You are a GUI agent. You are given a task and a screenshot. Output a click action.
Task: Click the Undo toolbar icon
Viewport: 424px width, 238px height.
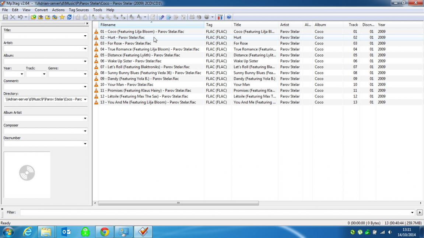(20, 17)
